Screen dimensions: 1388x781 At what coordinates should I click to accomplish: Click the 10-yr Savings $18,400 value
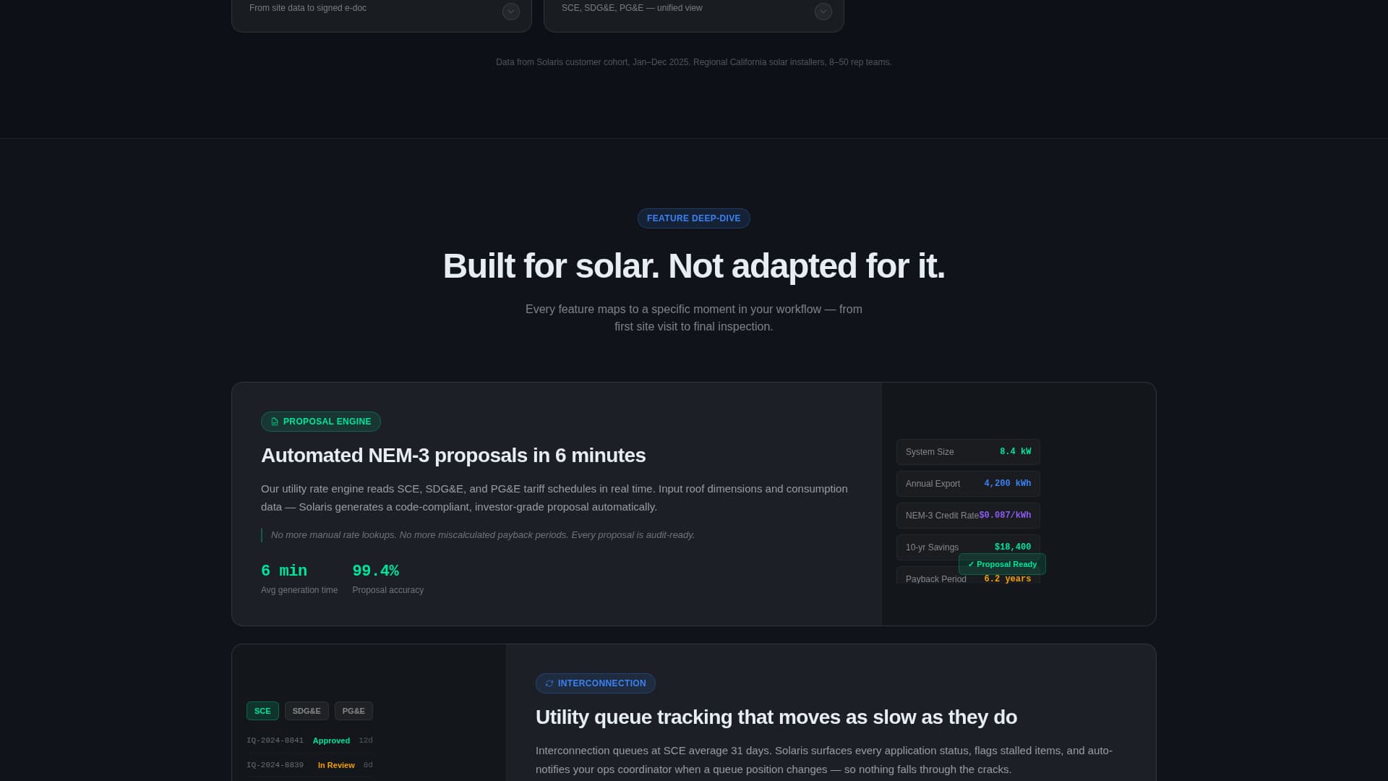click(1011, 547)
